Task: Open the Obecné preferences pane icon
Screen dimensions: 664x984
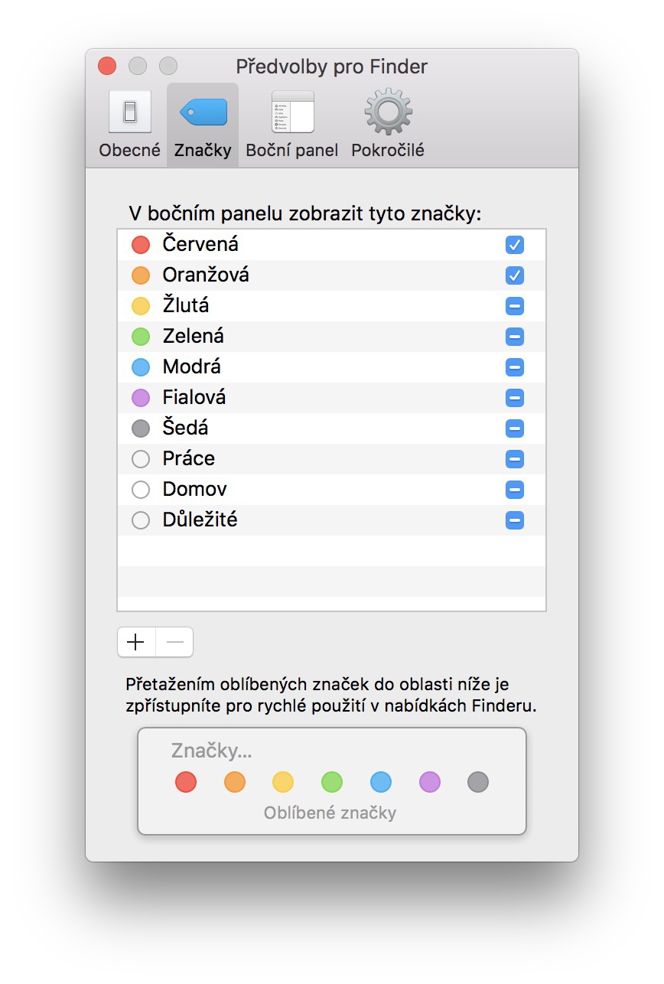Action: [129, 112]
